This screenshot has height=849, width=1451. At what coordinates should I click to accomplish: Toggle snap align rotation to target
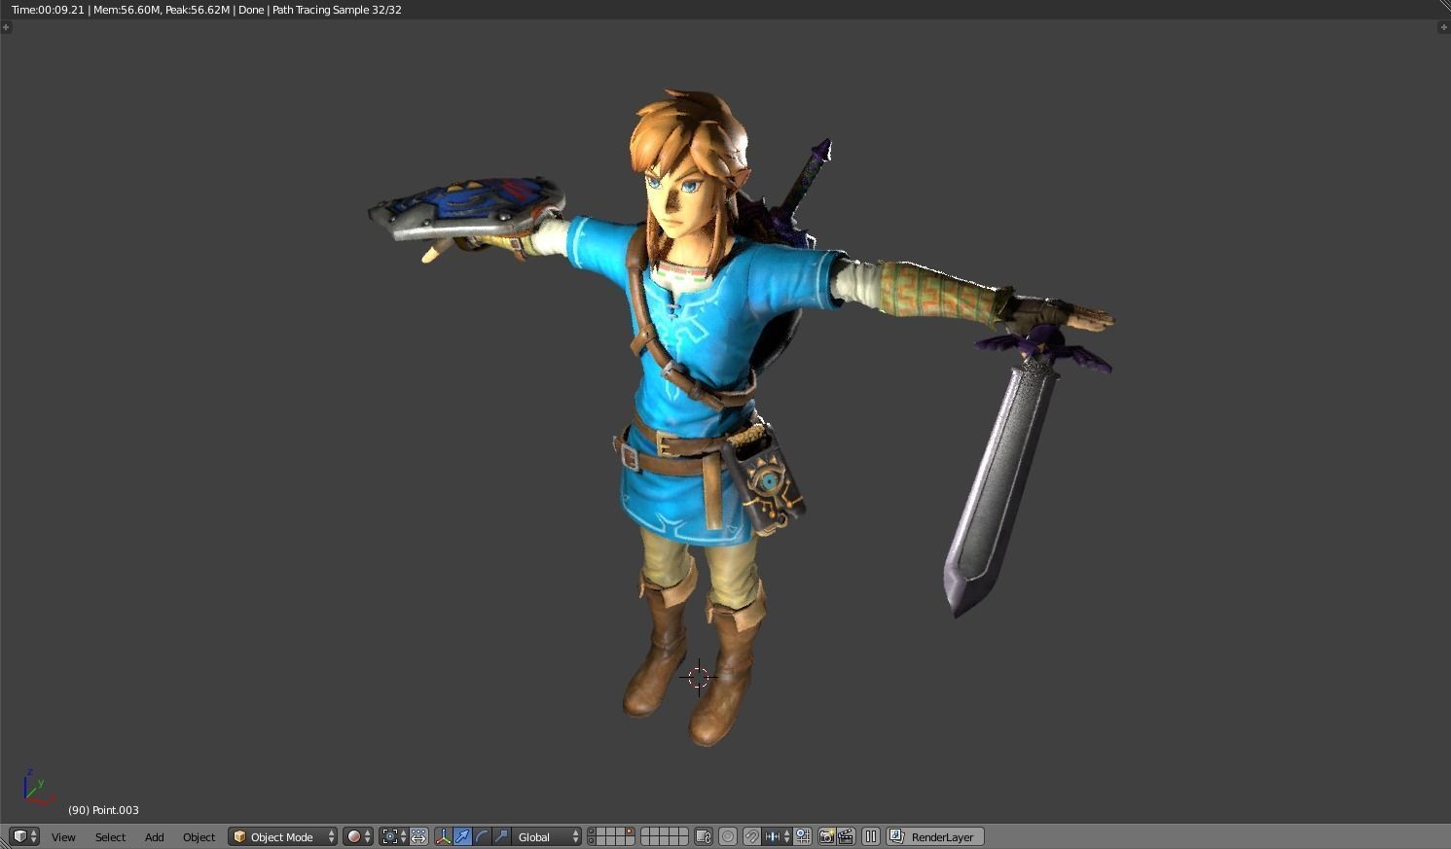tap(803, 836)
